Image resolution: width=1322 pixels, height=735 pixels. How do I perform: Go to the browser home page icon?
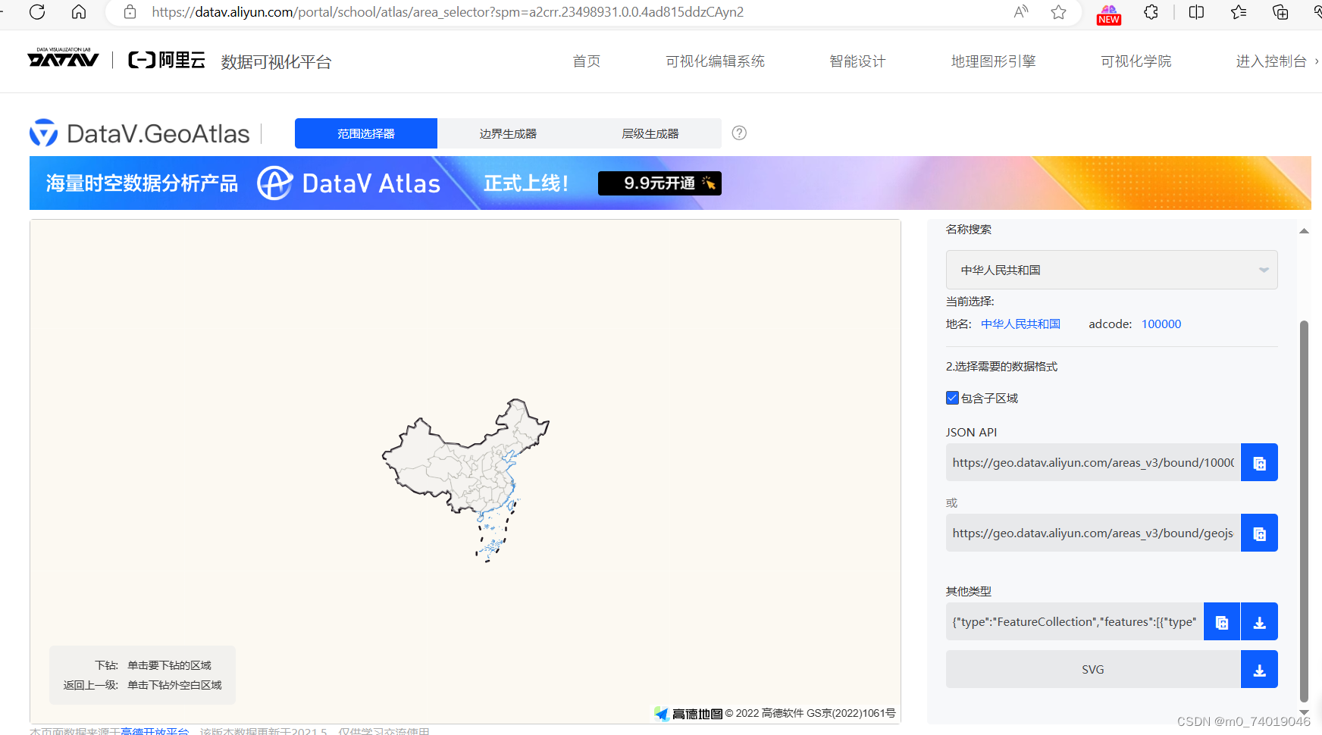pos(79,12)
